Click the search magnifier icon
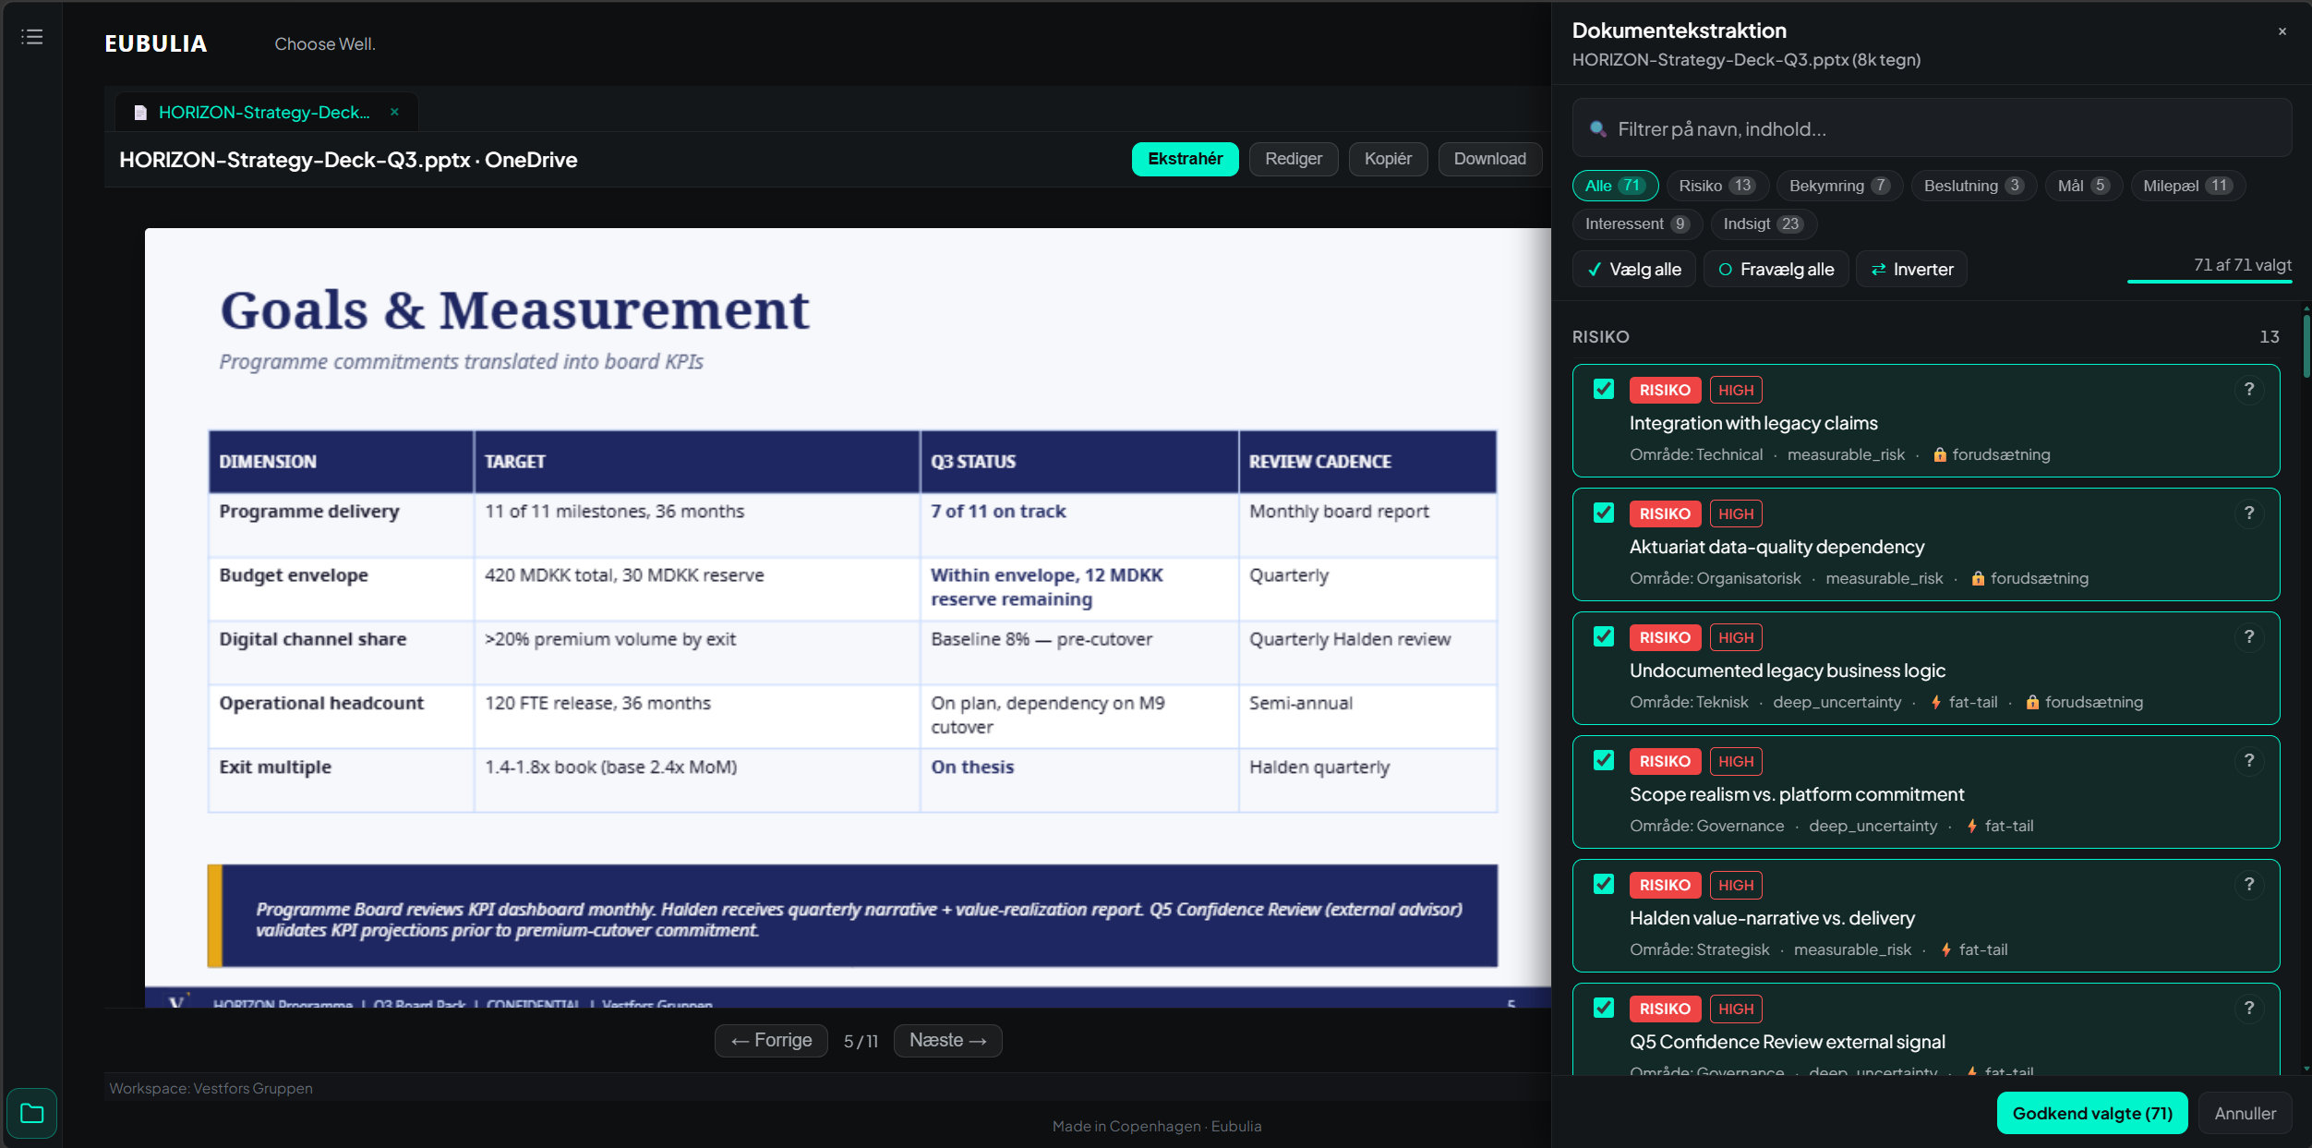This screenshot has width=2312, height=1148. click(x=1597, y=129)
